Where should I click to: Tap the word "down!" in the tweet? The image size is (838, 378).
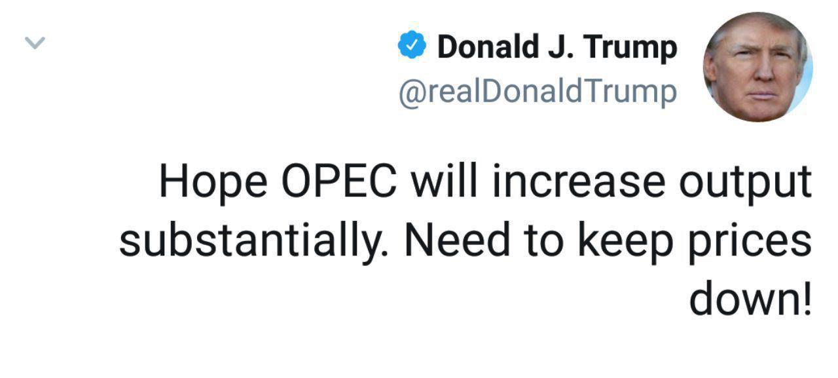(x=750, y=299)
